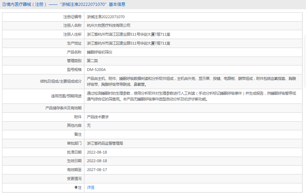Viewport: 306px width, 194px height.
Task: Click the 管理类别 row label
Action: pyautogui.click(x=74, y=61)
